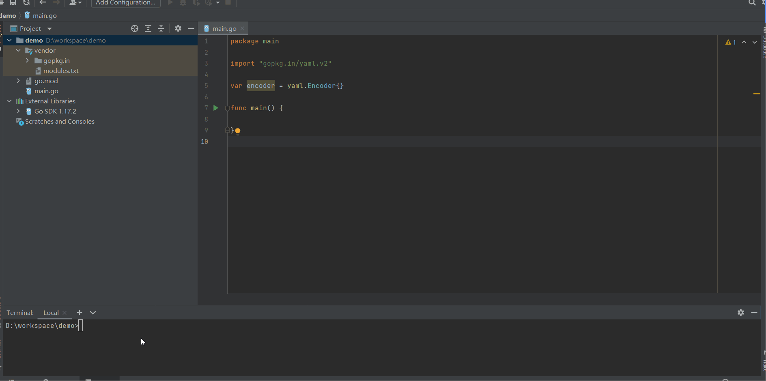Viewport: 766px width, 381px height.
Task: Click the yellow warning stripe marker
Action: 757,94
